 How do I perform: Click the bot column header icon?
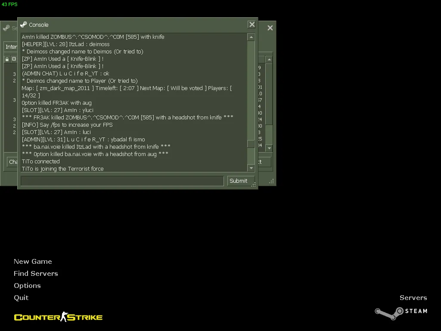[14, 59]
